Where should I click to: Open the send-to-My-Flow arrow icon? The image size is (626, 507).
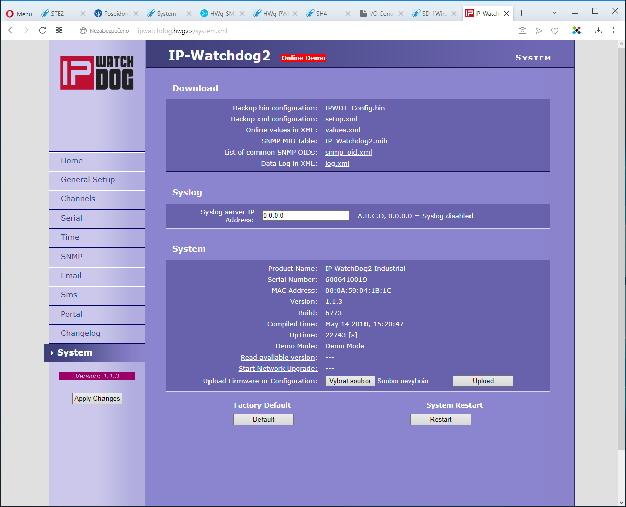539,31
